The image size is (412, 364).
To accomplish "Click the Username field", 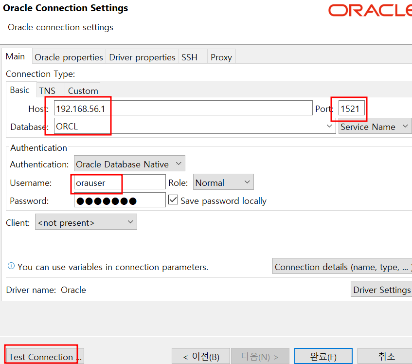I will (x=120, y=182).
